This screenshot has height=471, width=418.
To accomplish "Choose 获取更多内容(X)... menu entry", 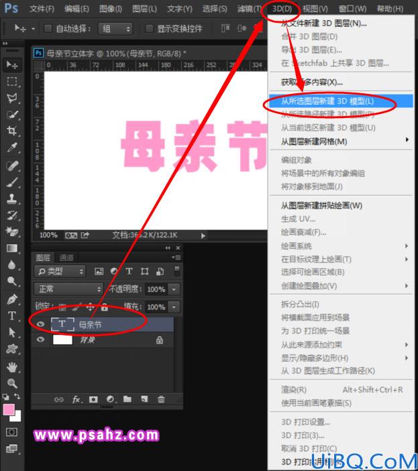I will (341, 82).
